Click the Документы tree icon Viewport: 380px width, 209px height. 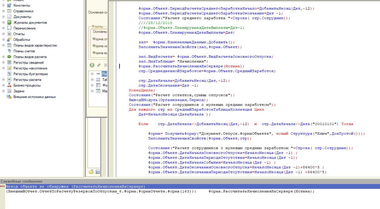click(9, 17)
